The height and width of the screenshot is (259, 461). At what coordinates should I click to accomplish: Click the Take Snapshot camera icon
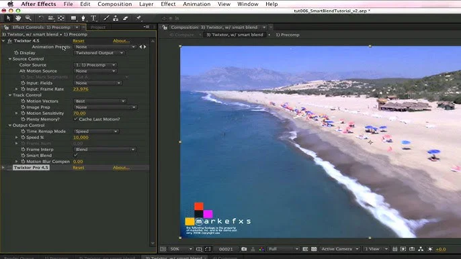point(244,249)
